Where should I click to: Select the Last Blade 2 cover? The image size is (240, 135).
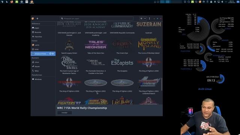pos(122,101)
